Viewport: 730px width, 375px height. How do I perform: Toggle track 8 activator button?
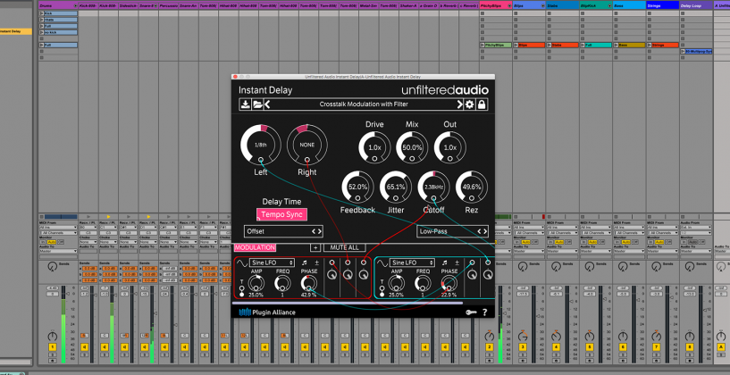(x=690, y=347)
